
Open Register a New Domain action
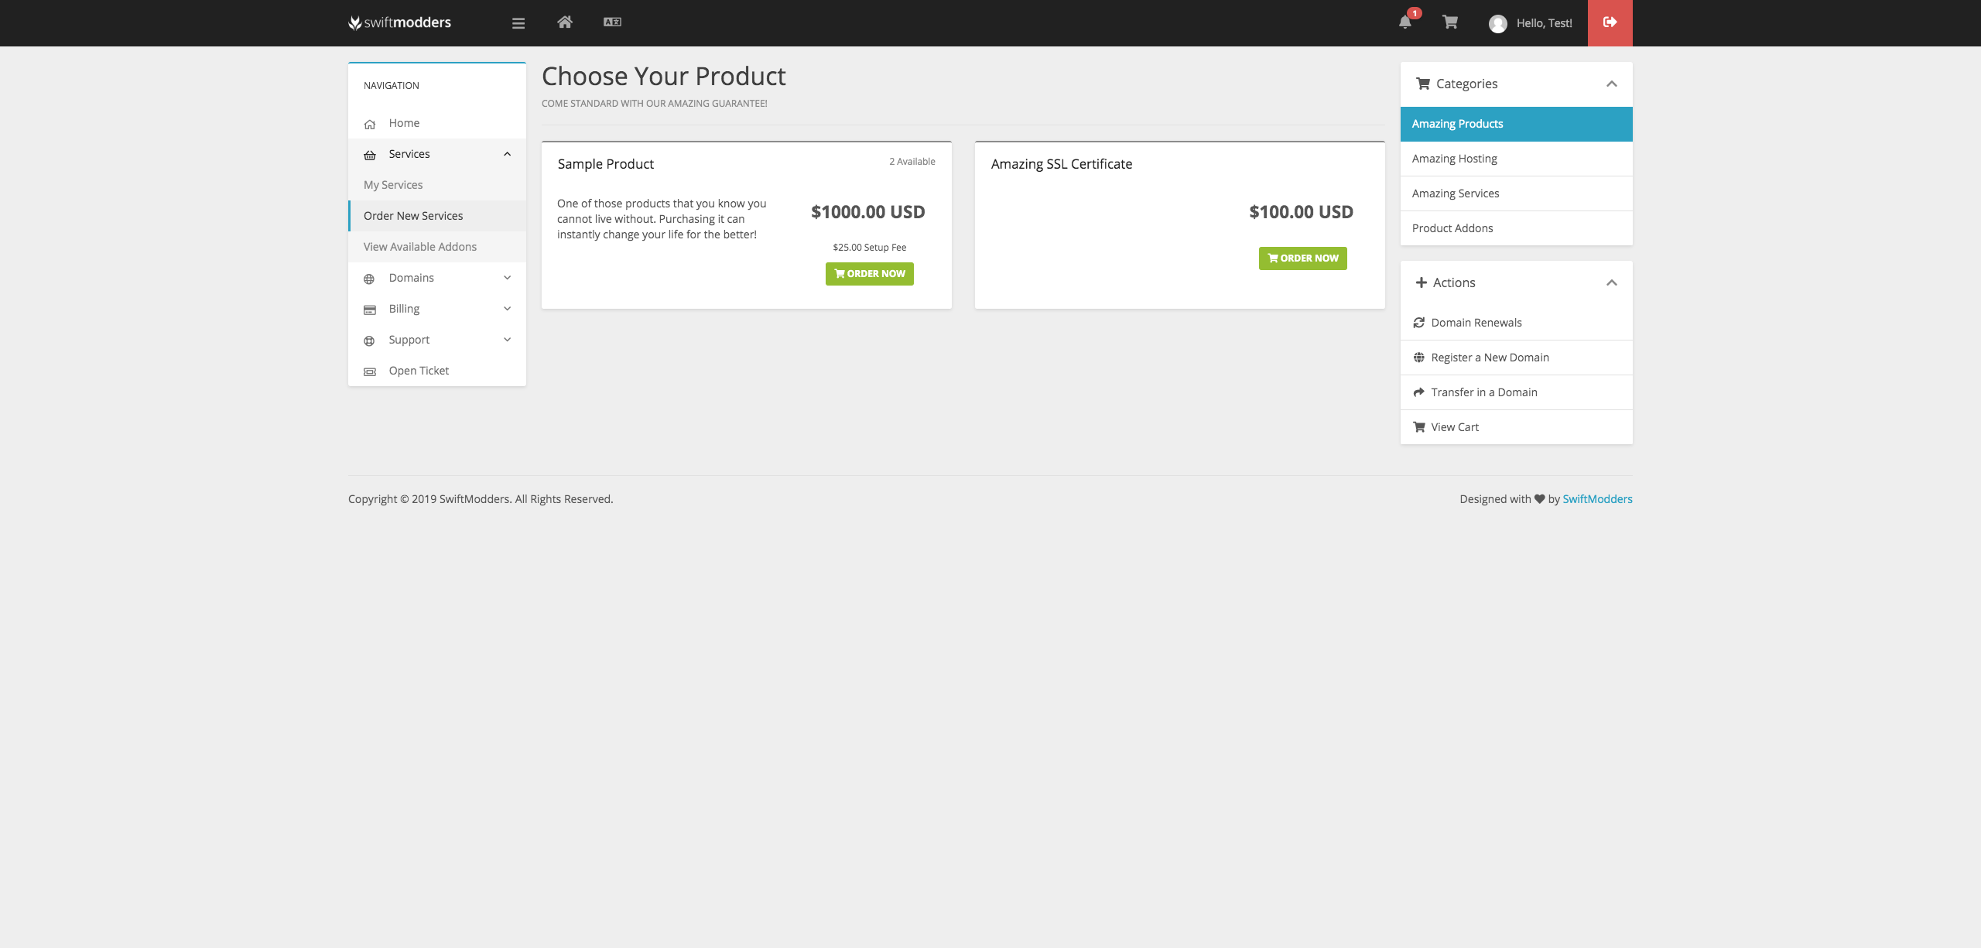coord(1490,358)
